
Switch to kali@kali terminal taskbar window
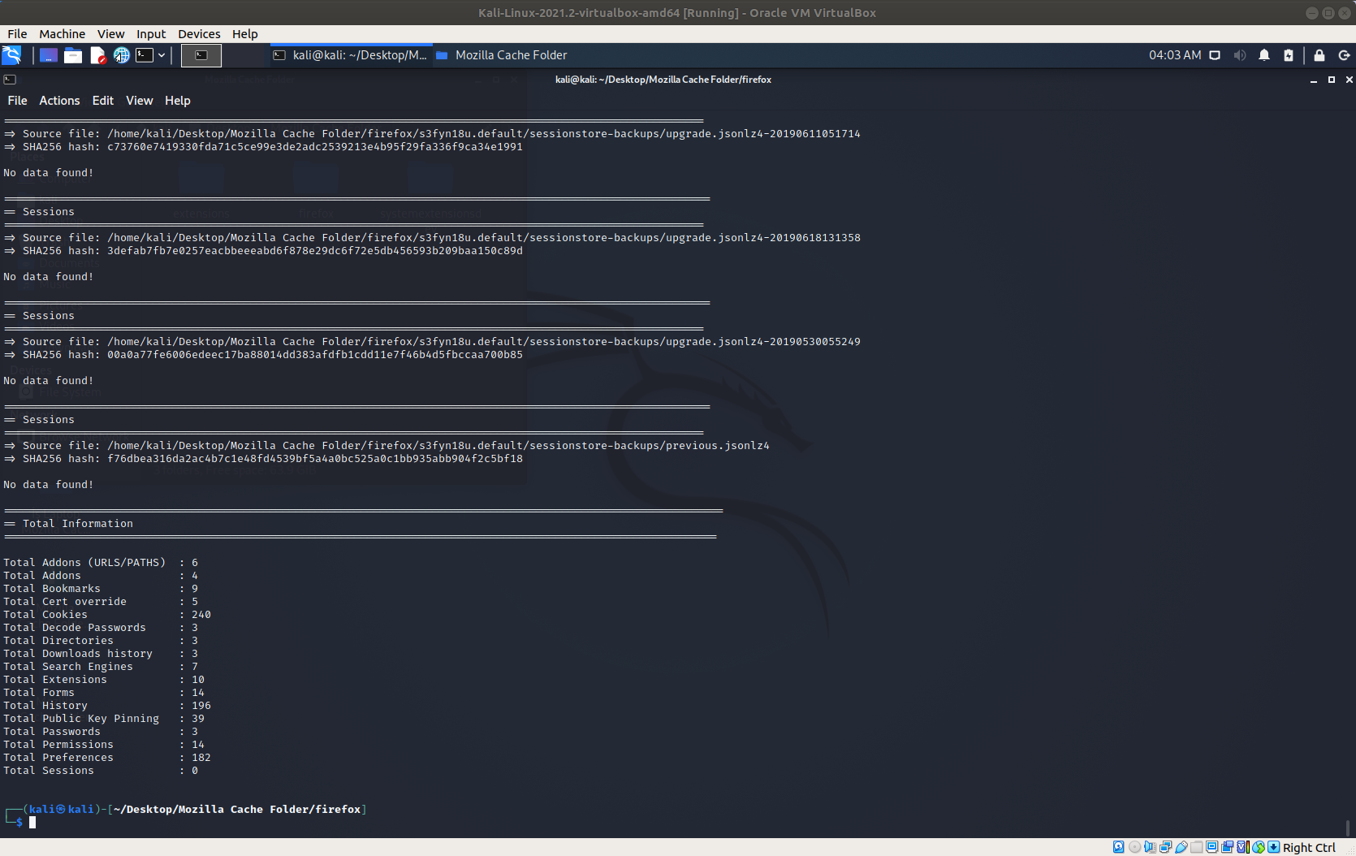click(x=351, y=55)
